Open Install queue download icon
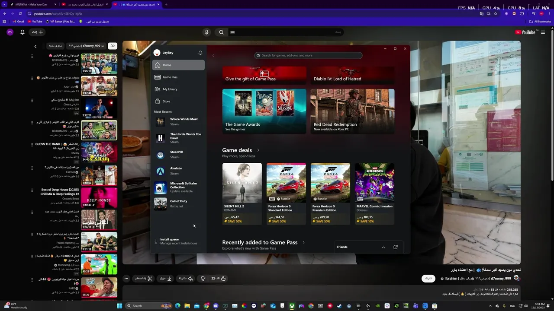Screen dimensions: 554x311 point(156,241)
